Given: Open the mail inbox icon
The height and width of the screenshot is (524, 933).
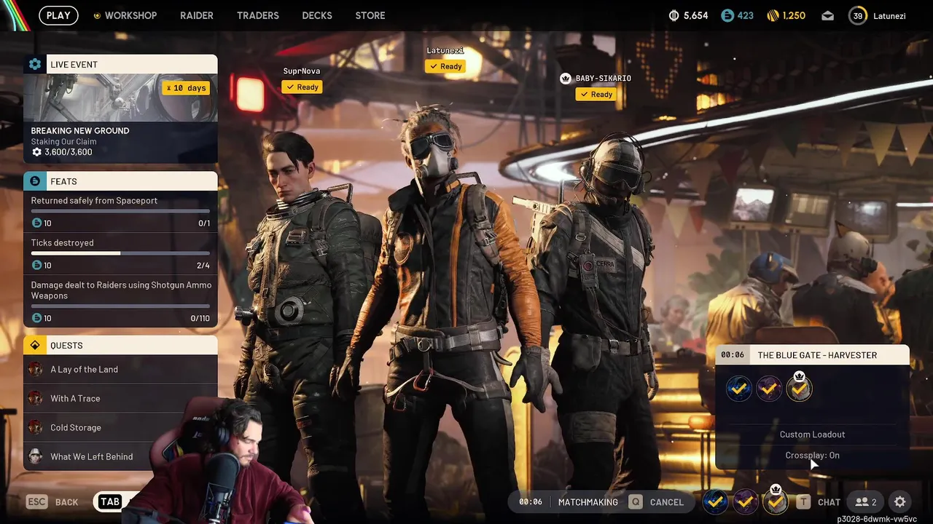Looking at the screenshot, I should [x=828, y=15].
